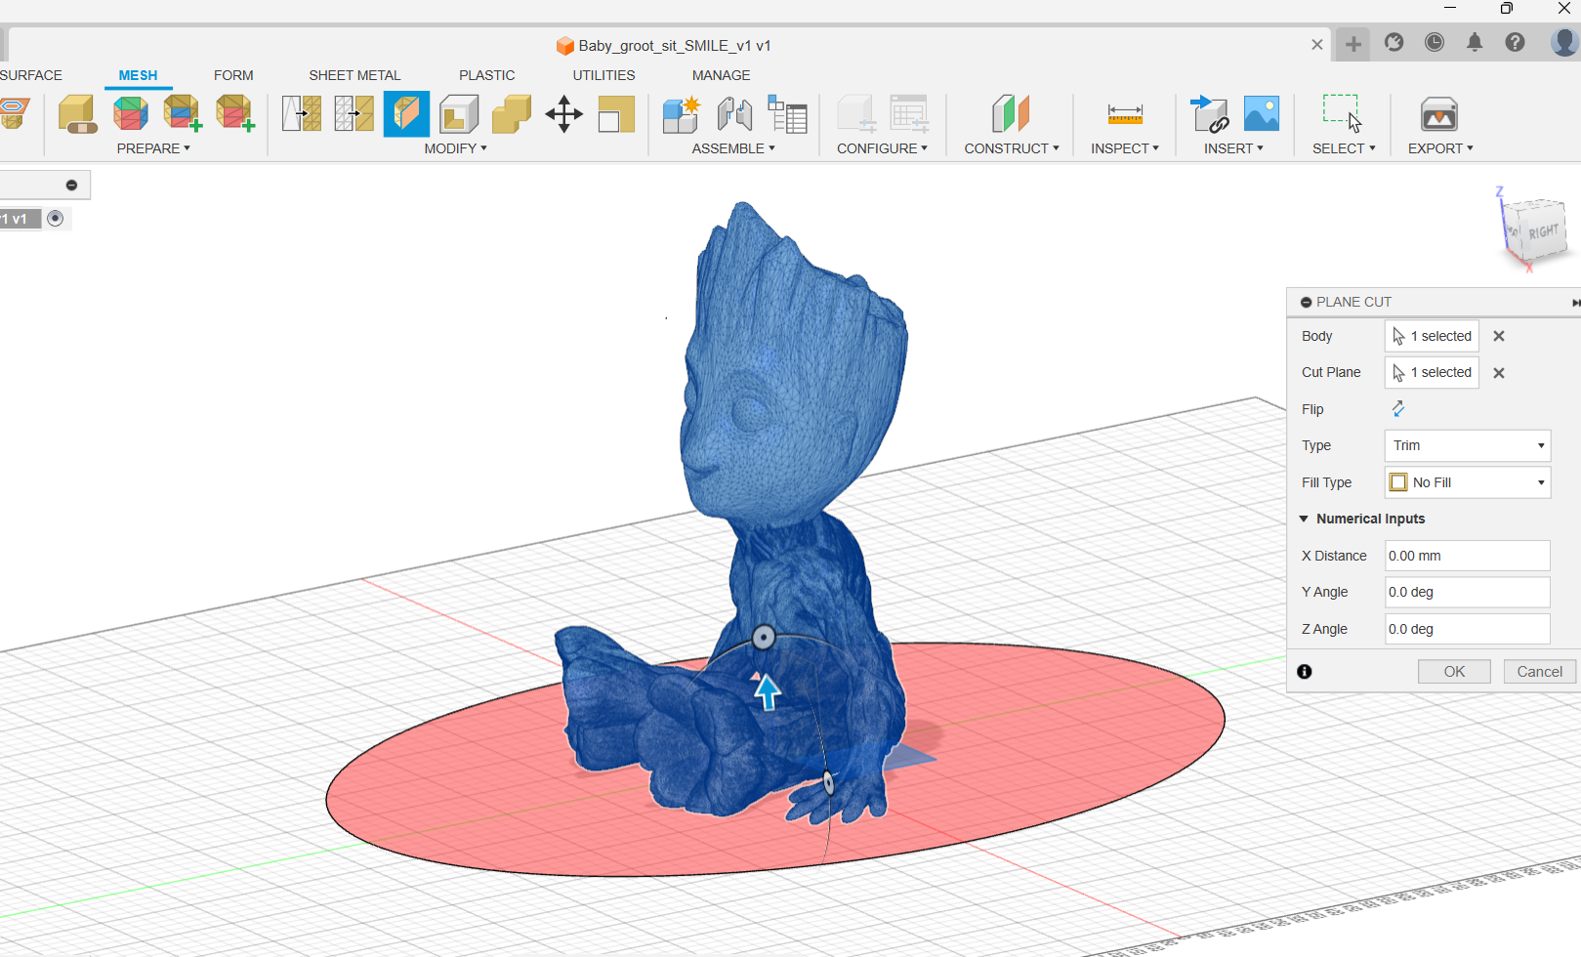Open a new design tab with plus
Viewport: 1581px width, 957px height.
1353,44
